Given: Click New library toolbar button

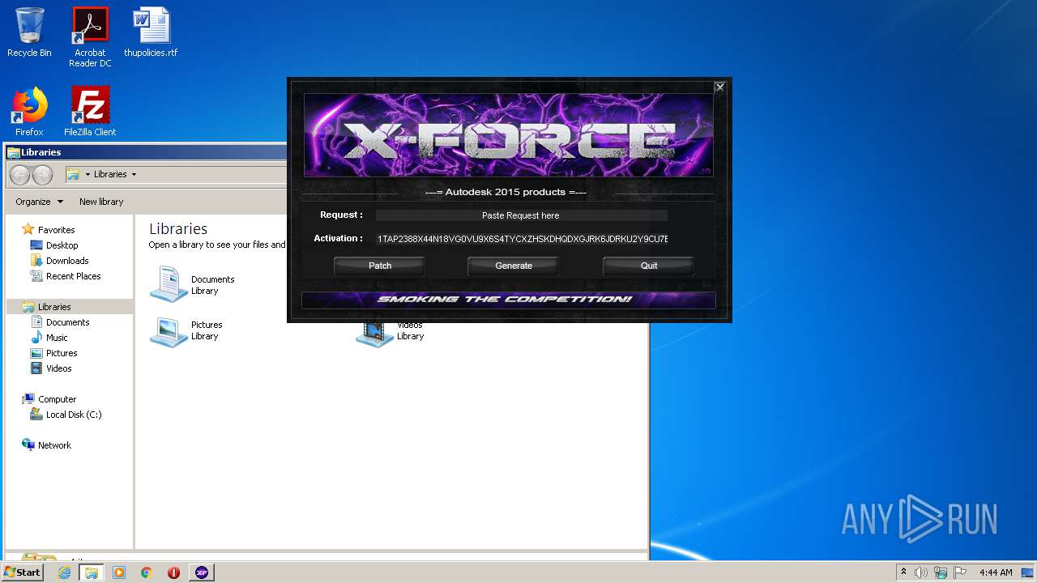Looking at the screenshot, I should (x=101, y=202).
